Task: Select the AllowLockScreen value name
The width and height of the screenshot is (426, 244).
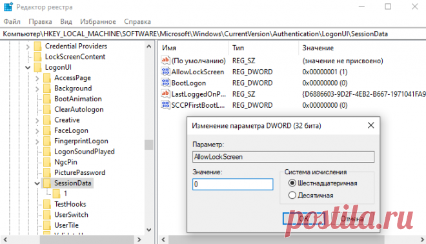Action: (x=198, y=72)
